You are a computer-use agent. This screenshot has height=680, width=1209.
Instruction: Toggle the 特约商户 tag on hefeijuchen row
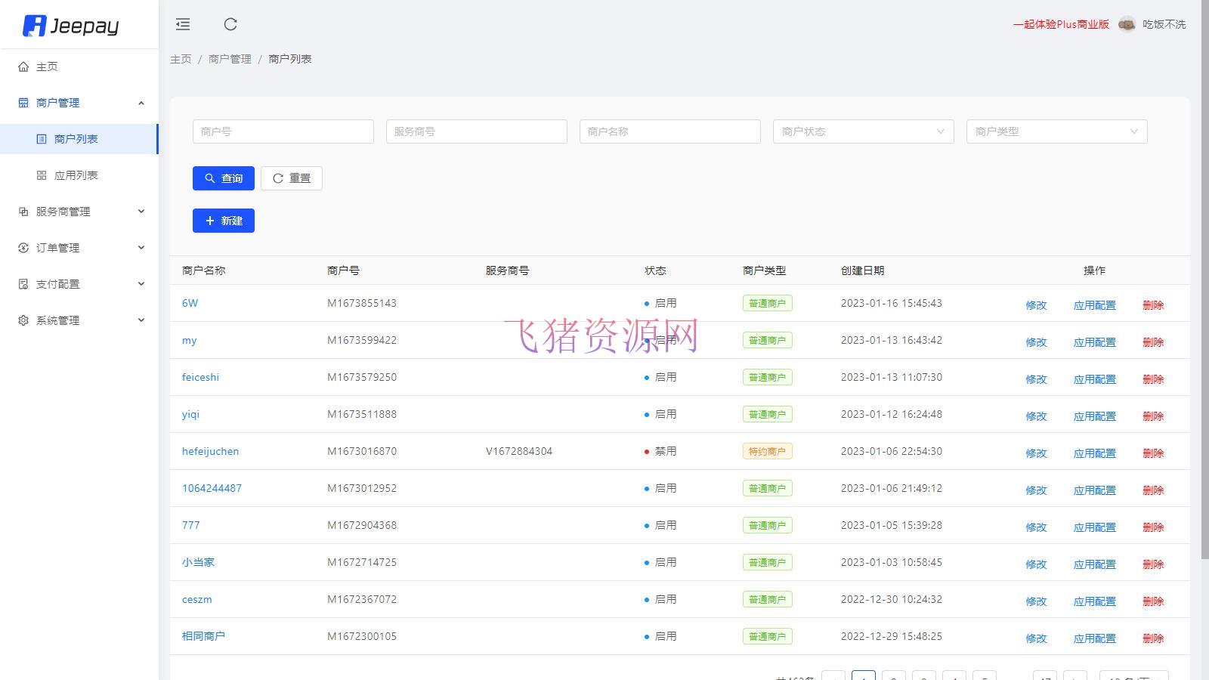point(767,451)
